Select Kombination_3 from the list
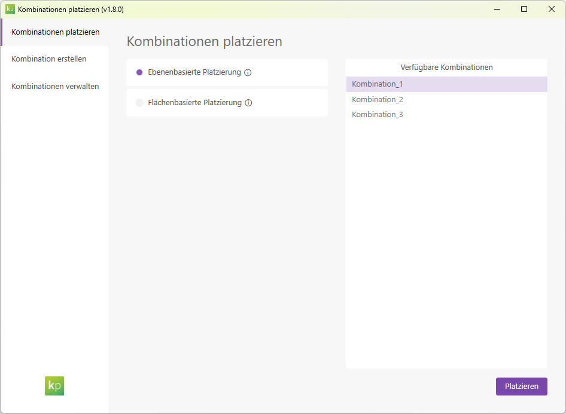 pyautogui.click(x=377, y=114)
